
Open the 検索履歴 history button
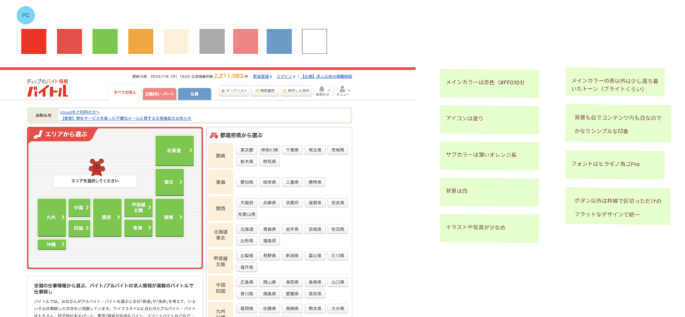tap(265, 91)
